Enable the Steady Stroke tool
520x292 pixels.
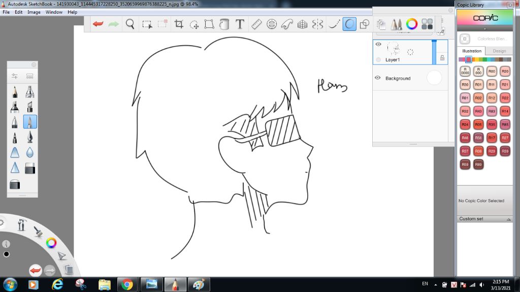334,24
